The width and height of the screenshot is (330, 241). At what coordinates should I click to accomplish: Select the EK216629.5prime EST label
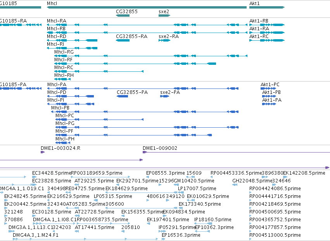pos(68,196)
